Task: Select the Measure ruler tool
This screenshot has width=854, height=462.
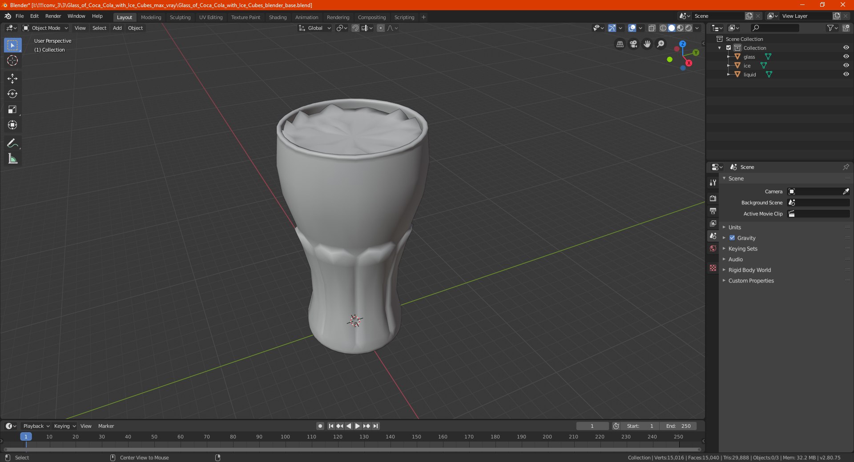Action: coord(12,159)
